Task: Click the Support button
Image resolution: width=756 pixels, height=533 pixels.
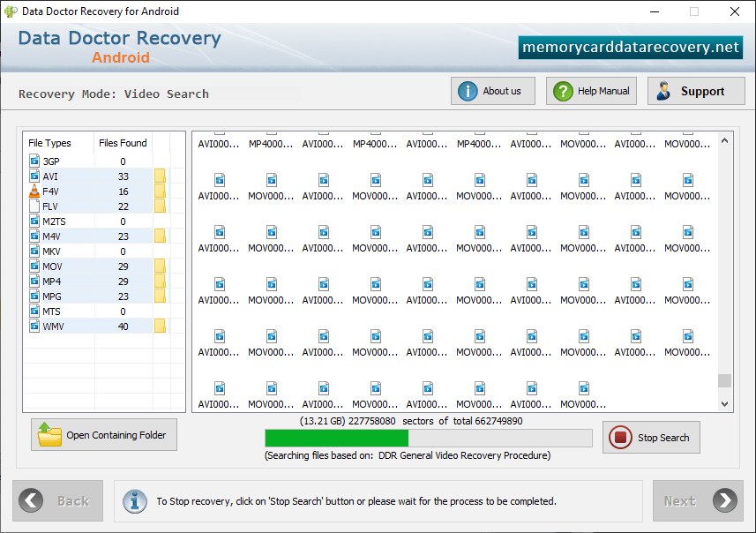Action: click(x=696, y=91)
